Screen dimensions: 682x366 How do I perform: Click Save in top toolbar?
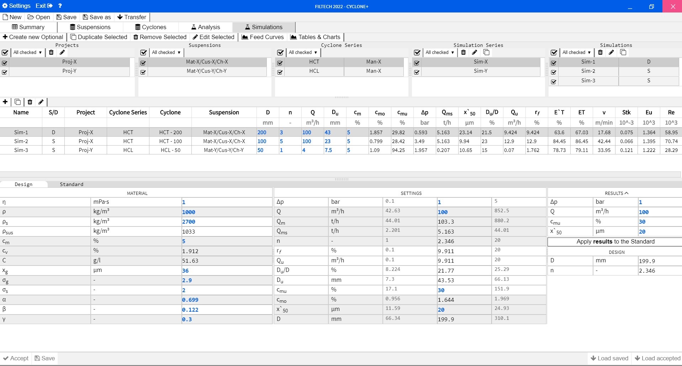tap(67, 17)
